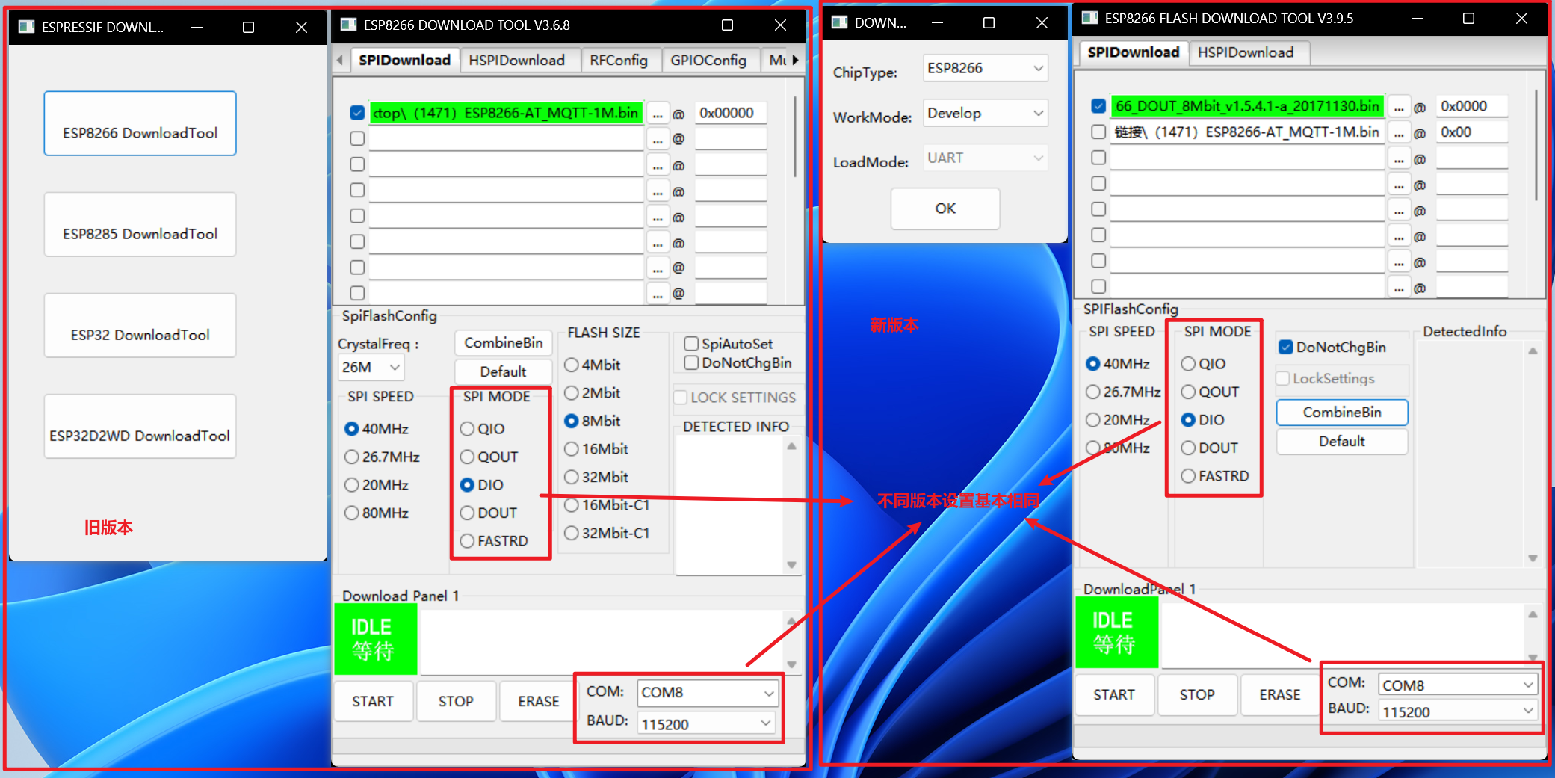Uncheck 66_DOUT_8Mbit bin file in V3.9.5
Viewport: 1555px width, 778px height.
click(x=1098, y=106)
